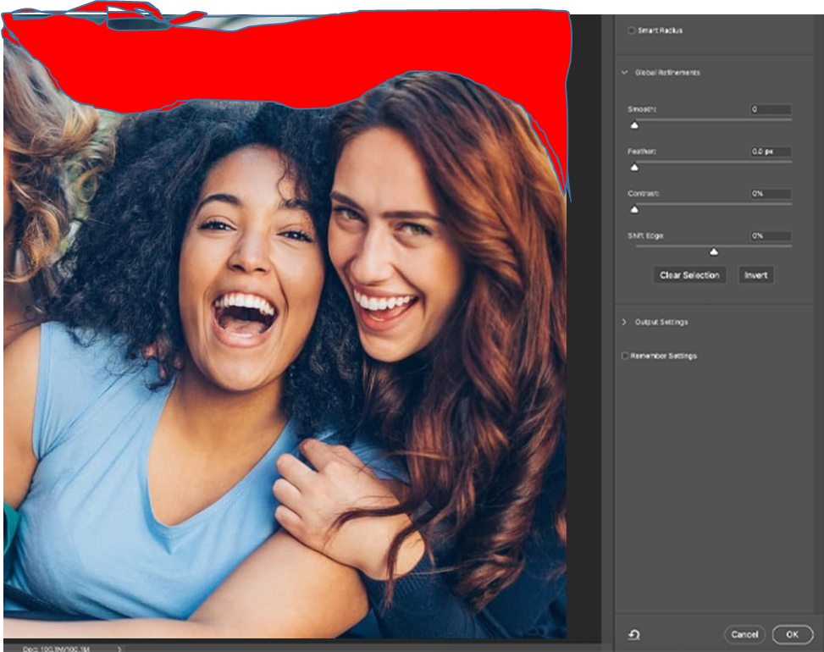Click the Output Settings label

click(x=661, y=322)
